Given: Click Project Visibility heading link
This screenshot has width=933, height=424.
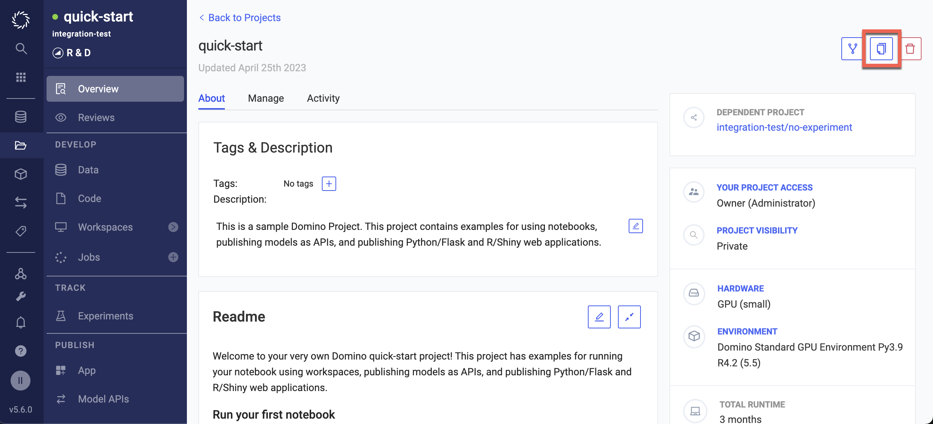Looking at the screenshot, I should 757,231.
